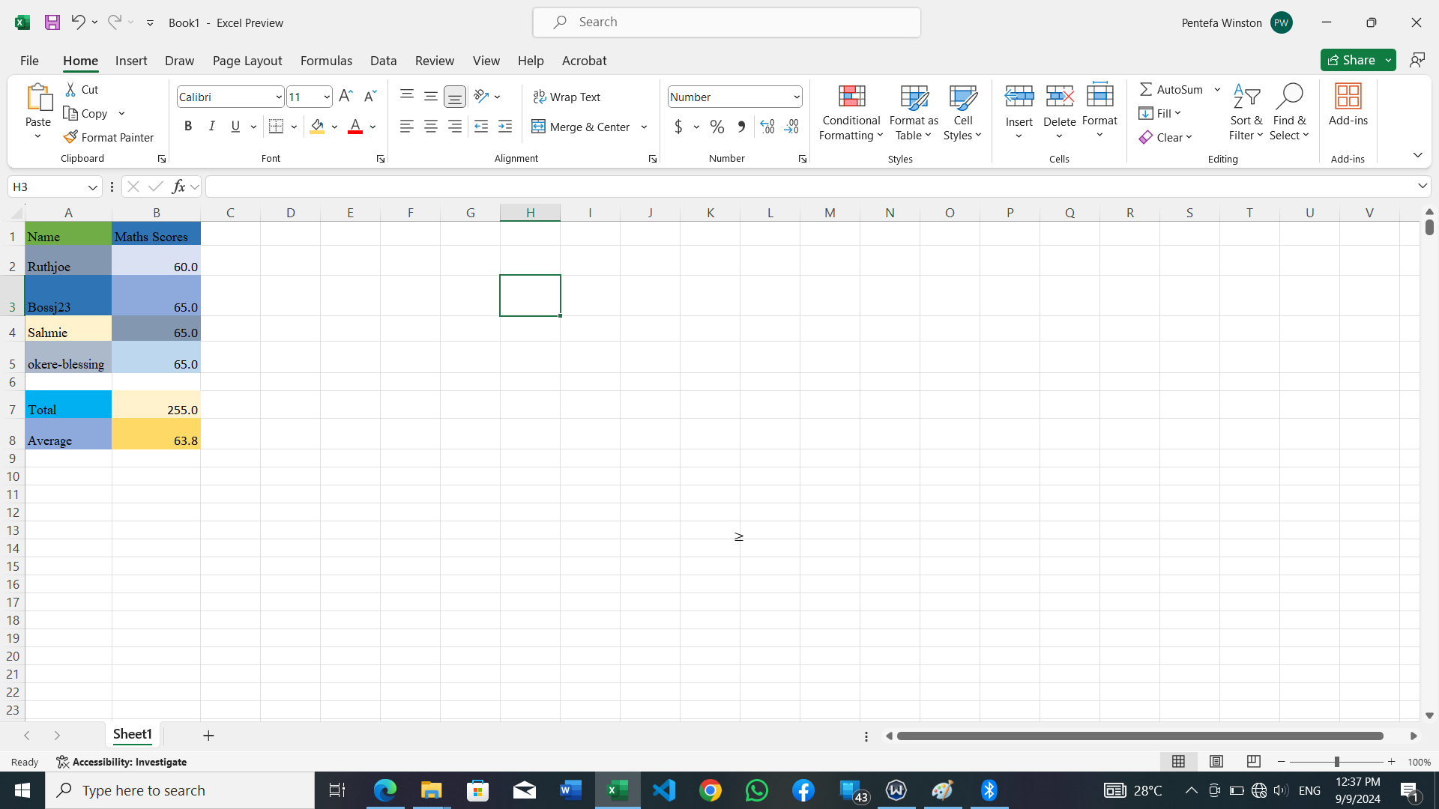Open the font name dropdown
Viewport: 1439px width, 809px height.
tap(279, 97)
